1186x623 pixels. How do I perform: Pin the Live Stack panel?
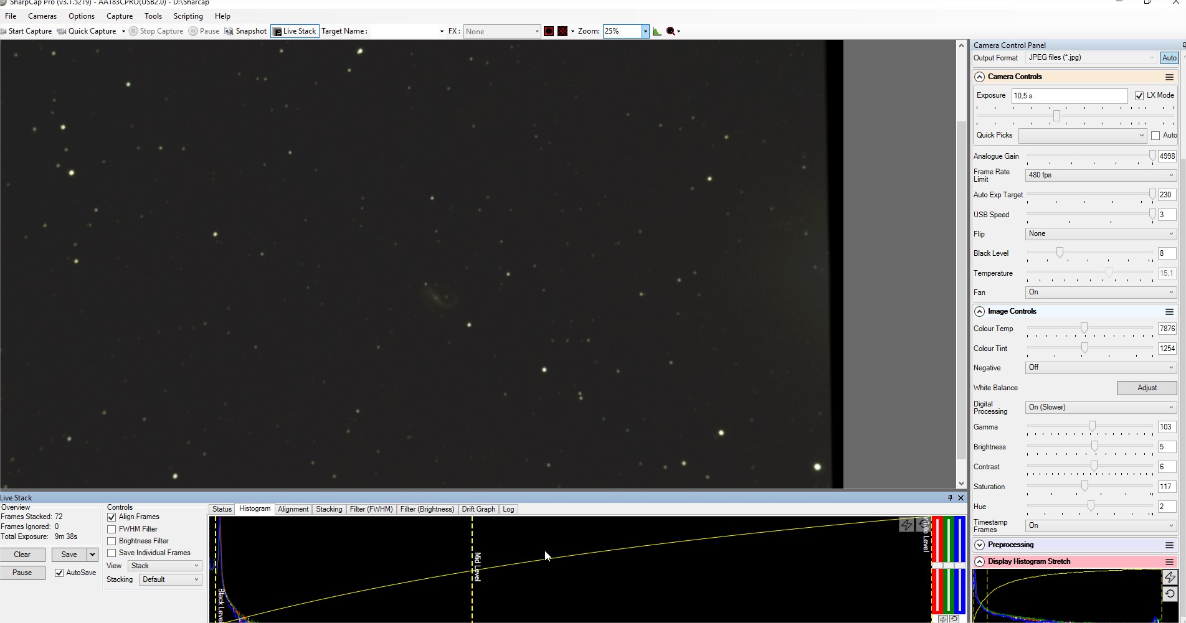(x=950, y=498)
